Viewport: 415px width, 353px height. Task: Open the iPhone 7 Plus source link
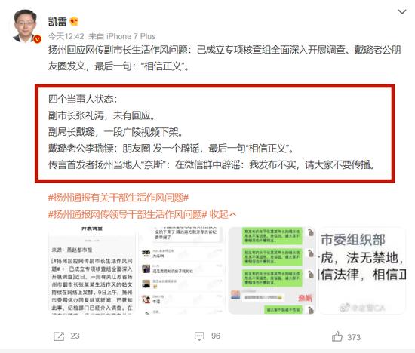(x=131, y=36)
